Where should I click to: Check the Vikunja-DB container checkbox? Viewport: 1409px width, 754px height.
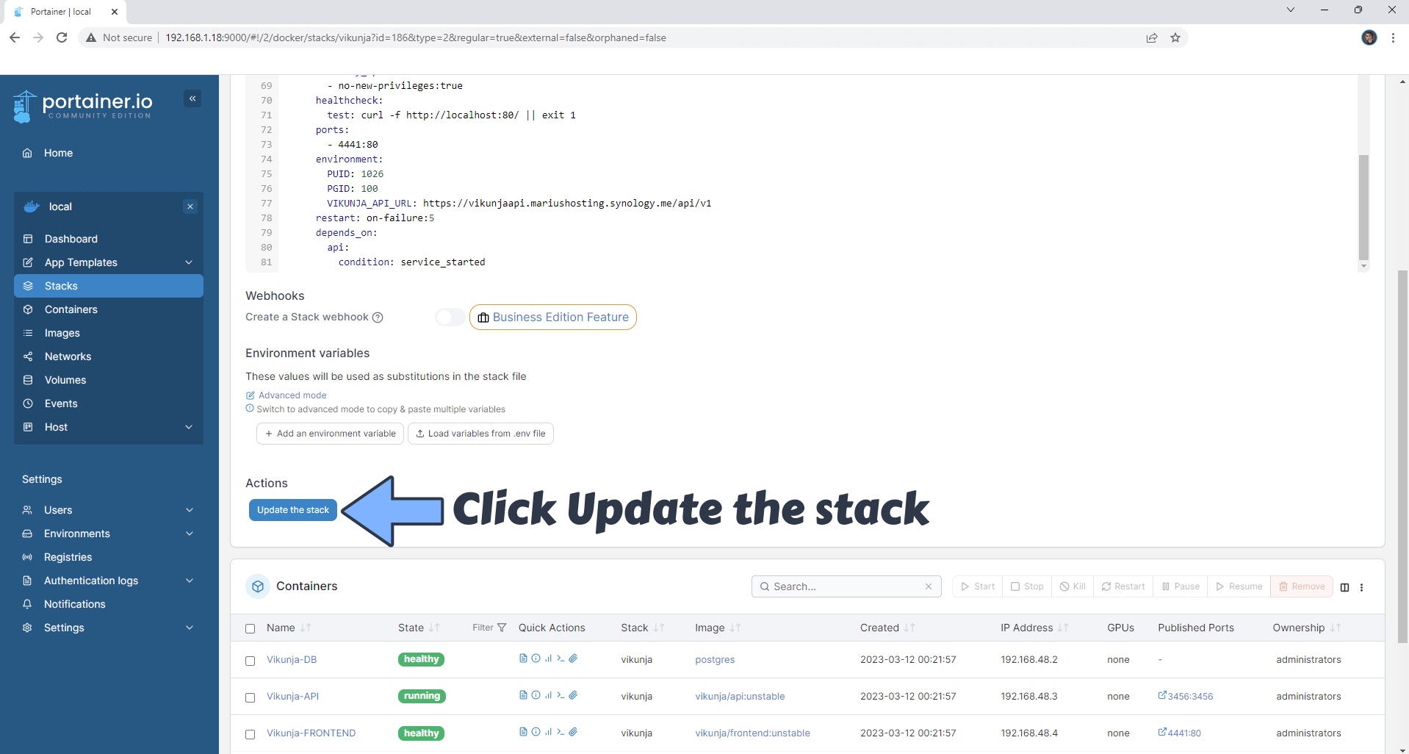click(250, 661)
